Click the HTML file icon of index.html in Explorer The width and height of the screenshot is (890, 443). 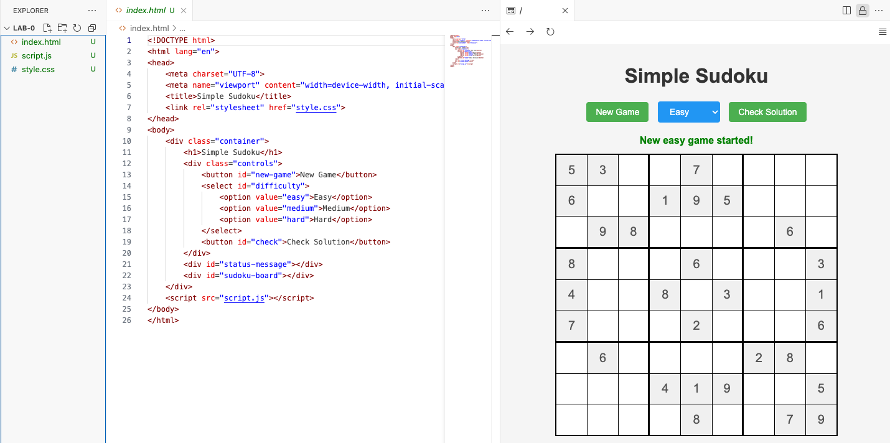pos(14,42)
